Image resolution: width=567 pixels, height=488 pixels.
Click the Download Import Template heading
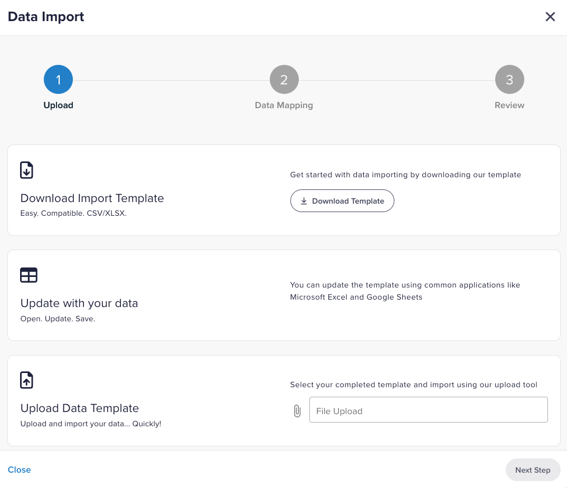click(x=92, y=198)
